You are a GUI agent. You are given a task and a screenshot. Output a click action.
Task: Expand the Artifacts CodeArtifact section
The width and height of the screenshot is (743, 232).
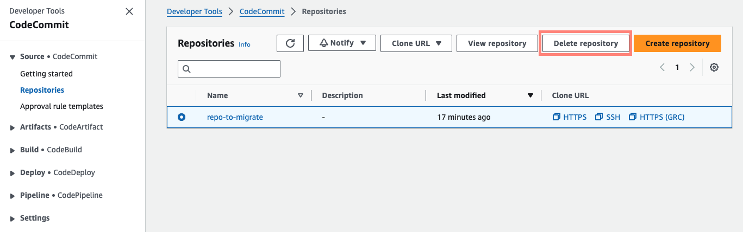pos(13,127)
